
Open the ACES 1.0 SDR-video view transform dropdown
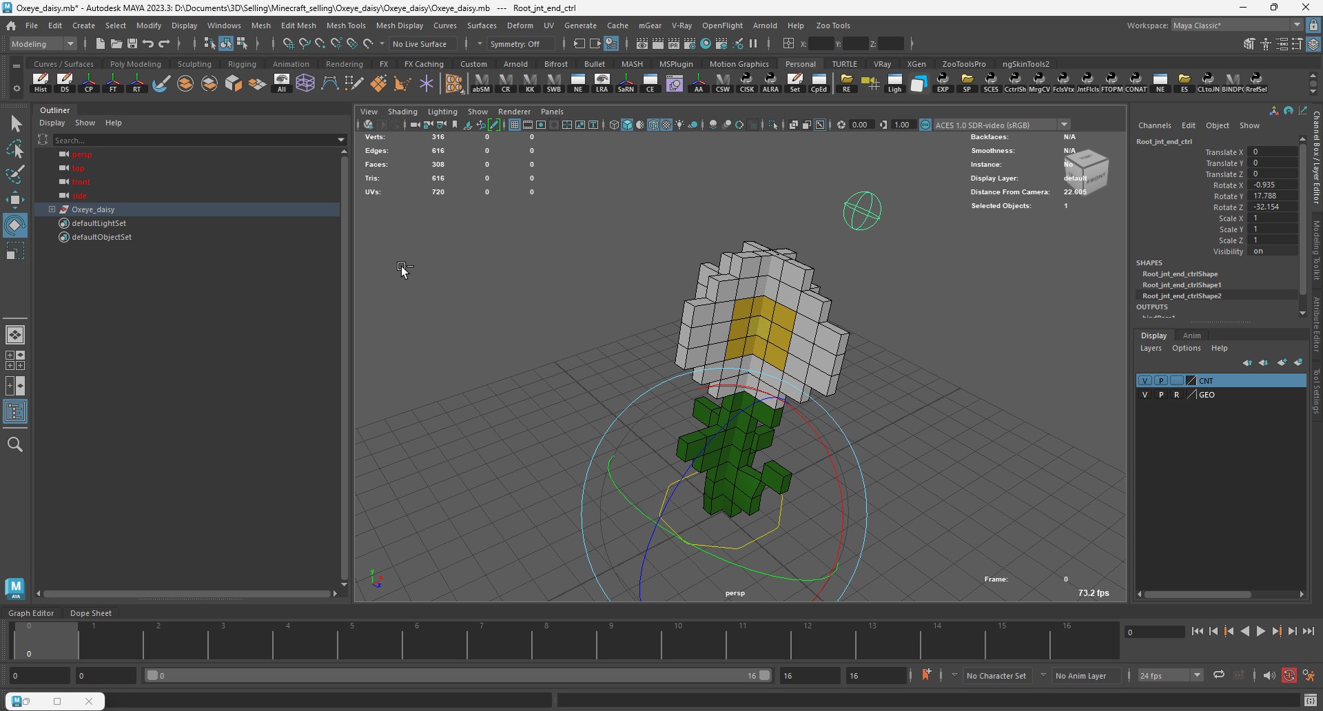click(1001, 125)
